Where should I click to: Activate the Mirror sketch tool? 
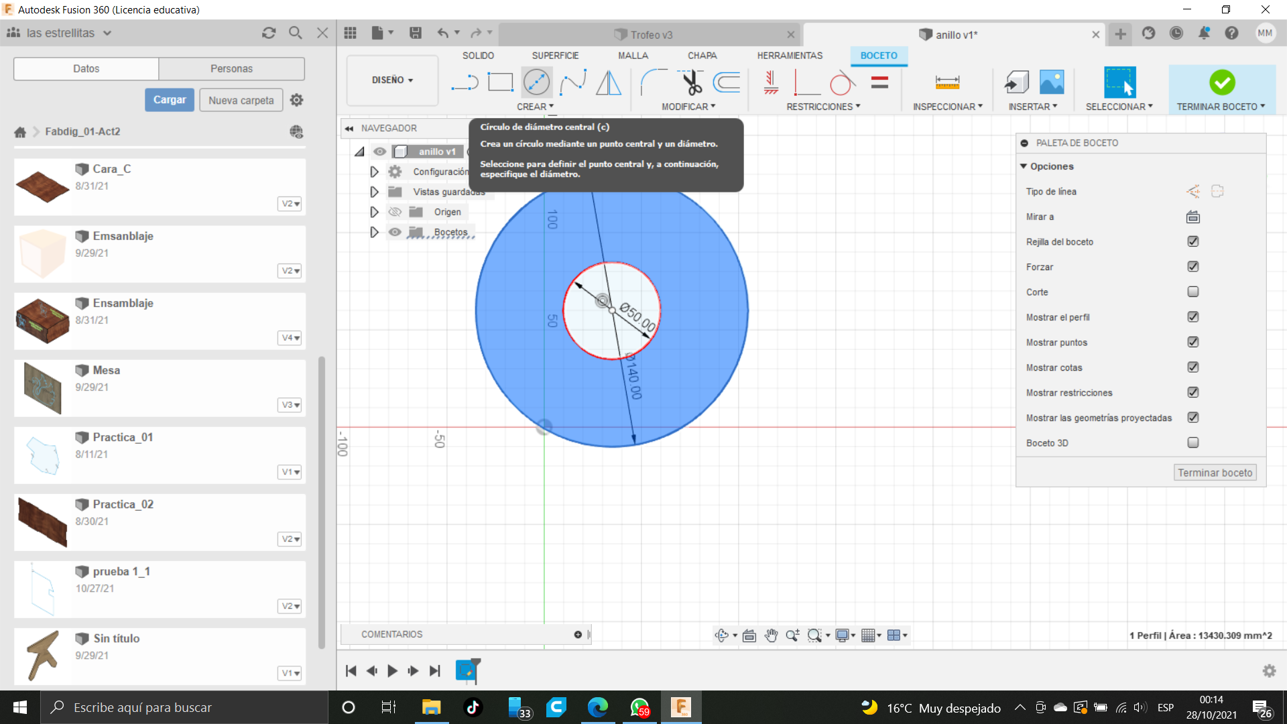tap(609, 82)
